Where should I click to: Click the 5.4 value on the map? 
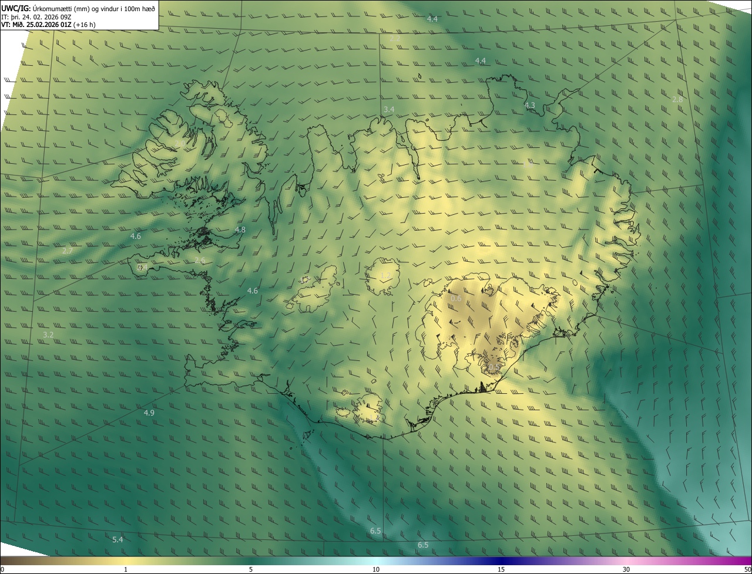[x=117, y=540]
